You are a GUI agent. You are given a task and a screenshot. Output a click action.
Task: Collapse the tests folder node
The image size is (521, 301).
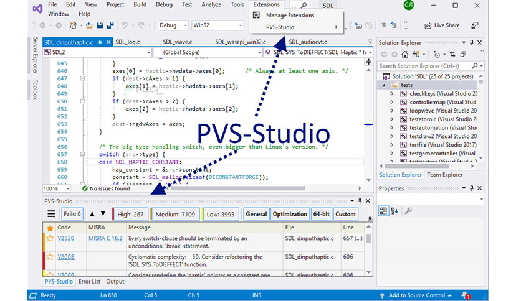pos(384,85)
